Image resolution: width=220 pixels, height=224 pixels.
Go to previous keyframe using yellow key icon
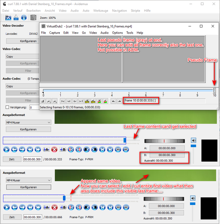(87, 101)
